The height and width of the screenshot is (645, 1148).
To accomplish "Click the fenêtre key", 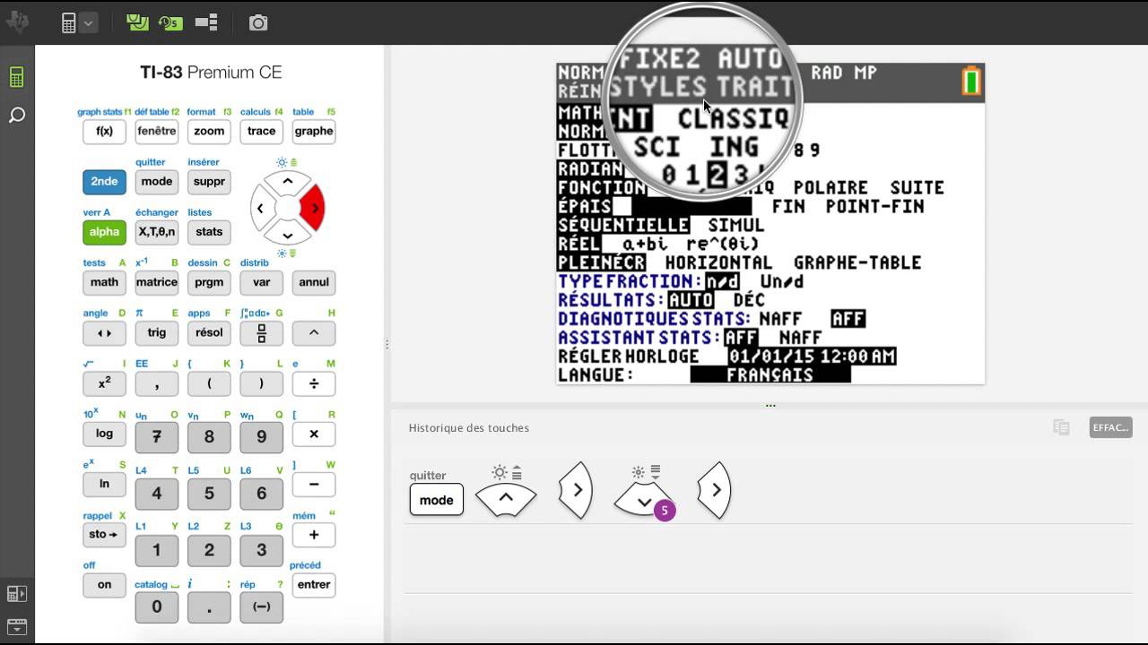I will (157, 132).
